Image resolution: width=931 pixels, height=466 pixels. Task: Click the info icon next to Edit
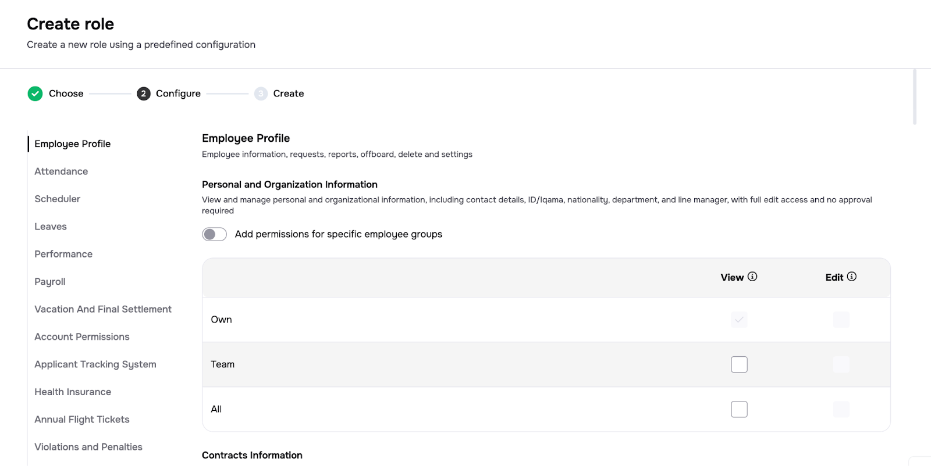point(851,277)
